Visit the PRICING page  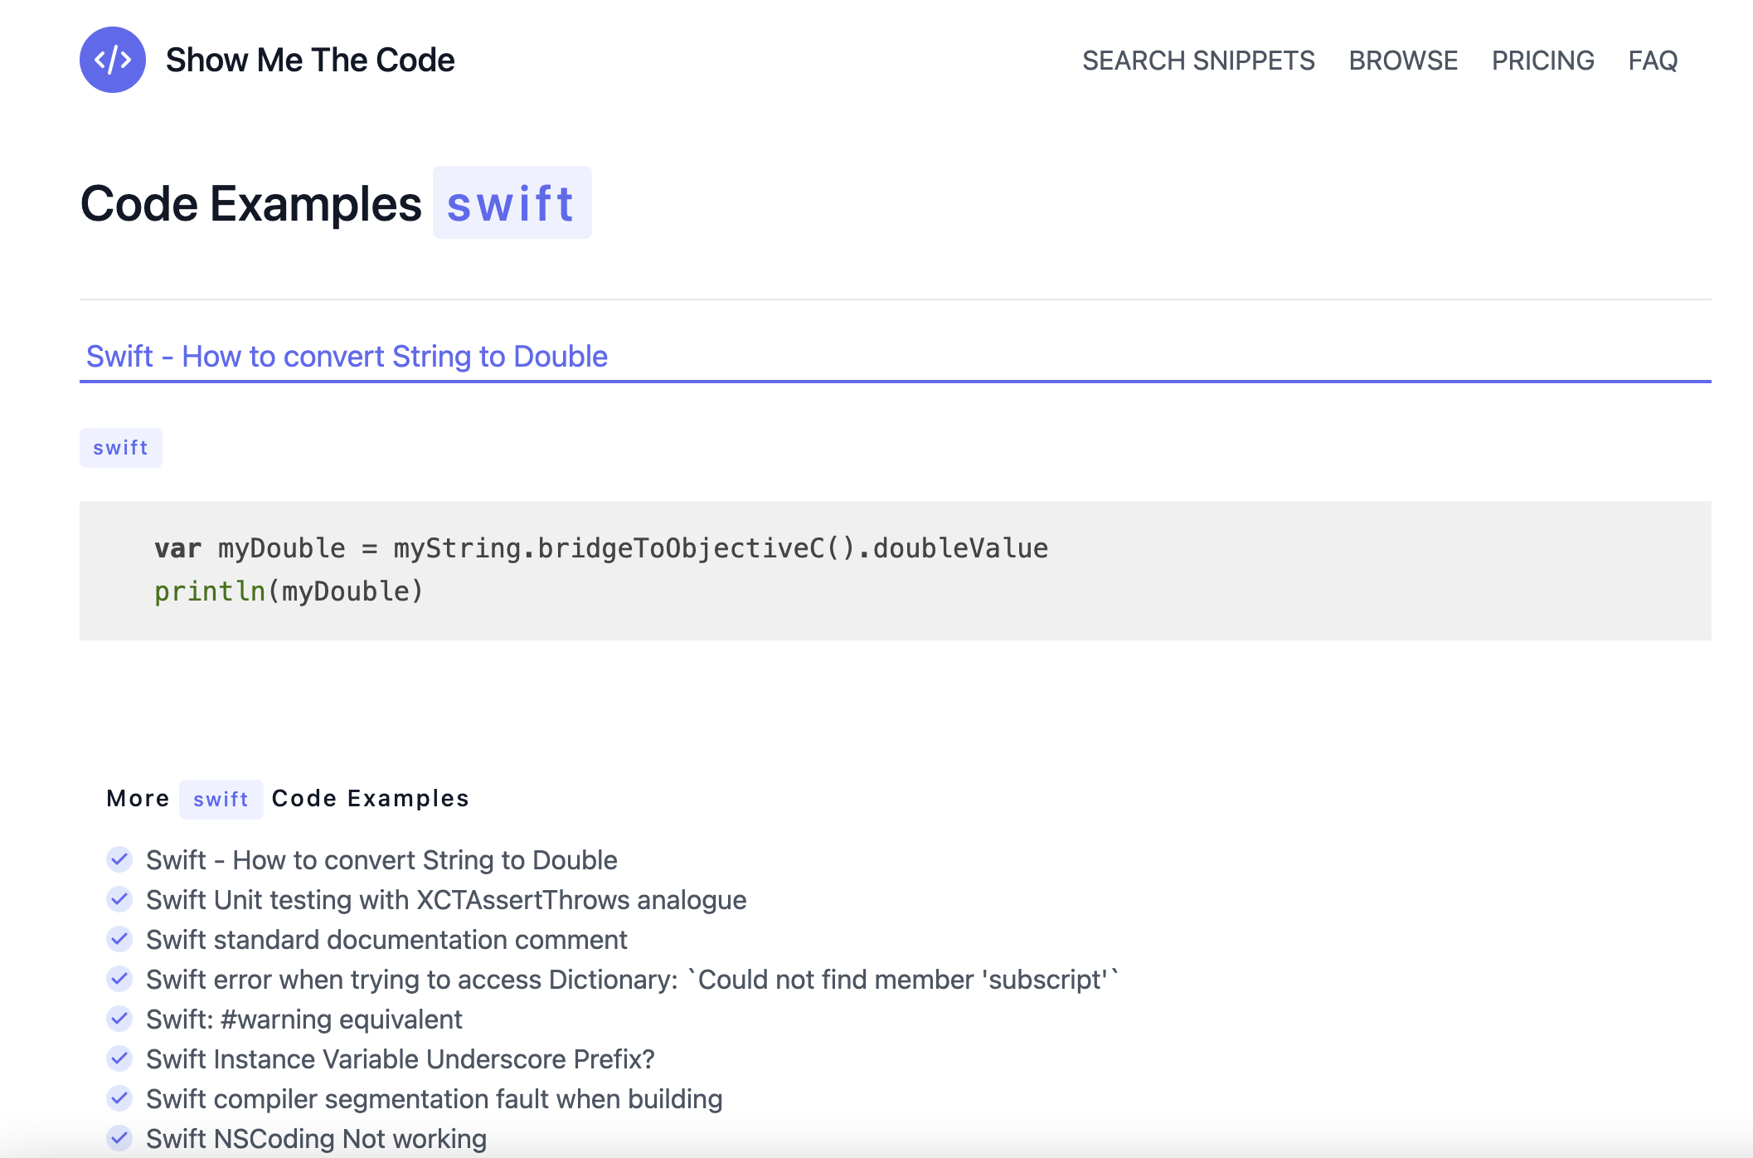(1543, 60)
